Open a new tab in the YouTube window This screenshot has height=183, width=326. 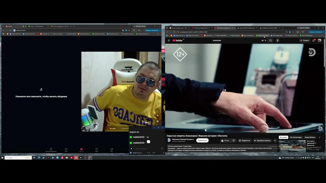[283, 28]
